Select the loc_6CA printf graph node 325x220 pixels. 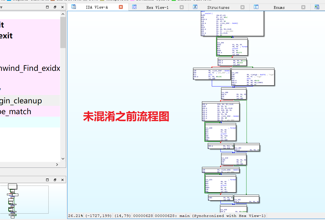(x=221, y=184)
